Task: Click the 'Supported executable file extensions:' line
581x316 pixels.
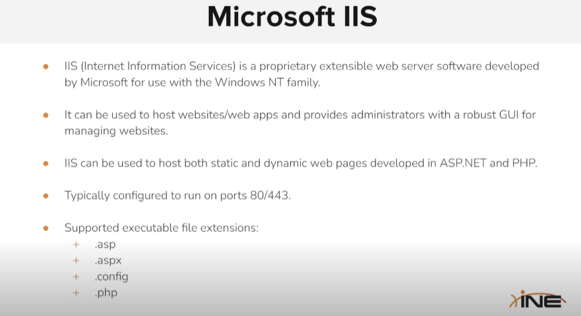Action: [x=161, y=228]
